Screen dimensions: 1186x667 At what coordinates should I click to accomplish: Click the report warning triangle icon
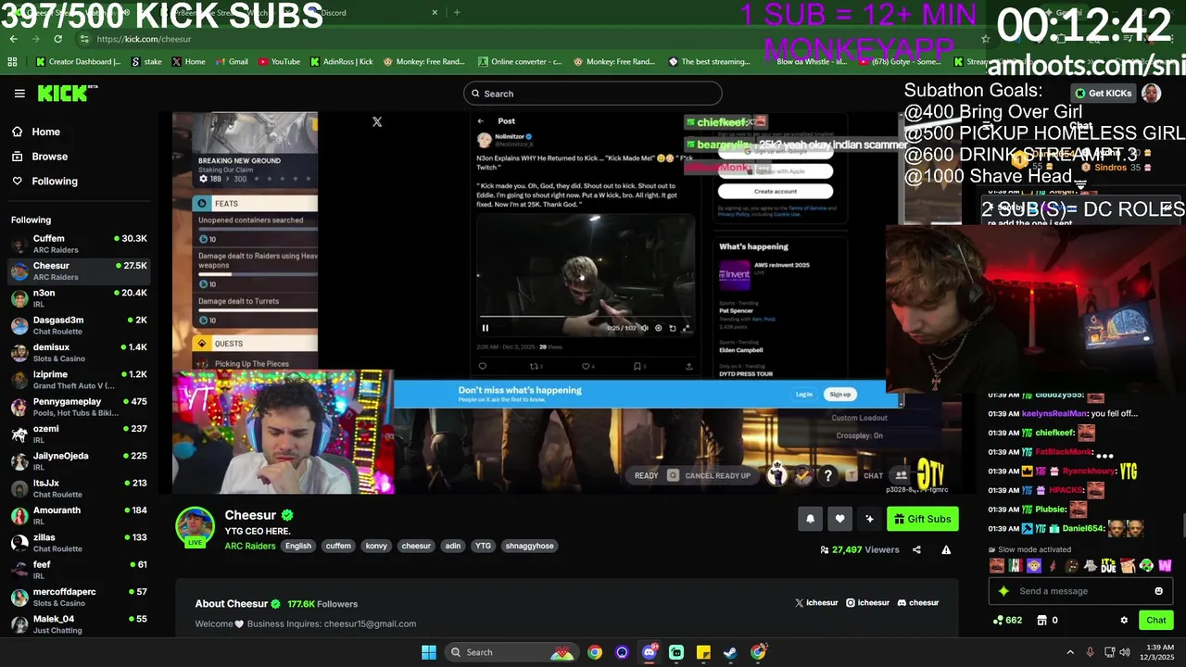(946, 549)
